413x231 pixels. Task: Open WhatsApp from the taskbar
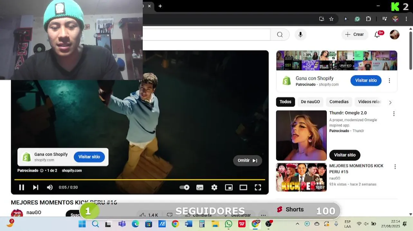click(228, 224)
